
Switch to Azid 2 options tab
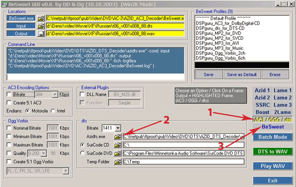[262, 97]
